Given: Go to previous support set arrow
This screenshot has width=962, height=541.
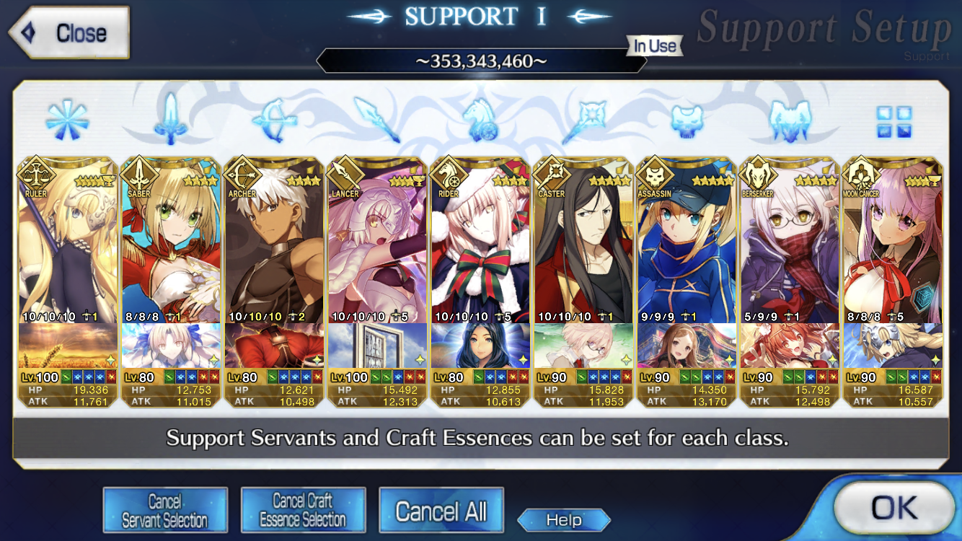Looking at the screenshot, I should pyautogui.click(x=369, y=16).
